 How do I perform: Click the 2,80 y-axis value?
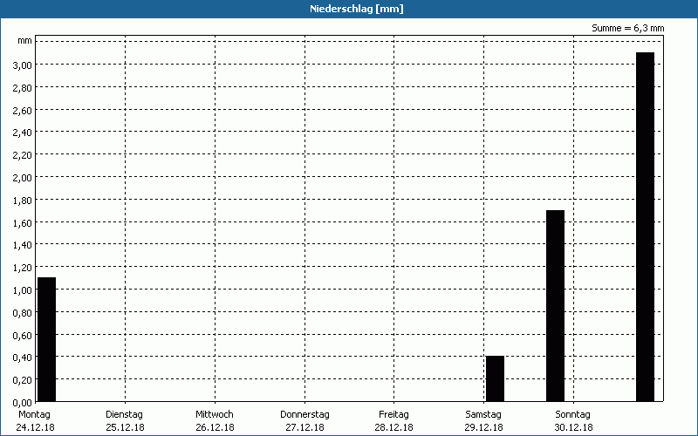(x=23, y=88)
